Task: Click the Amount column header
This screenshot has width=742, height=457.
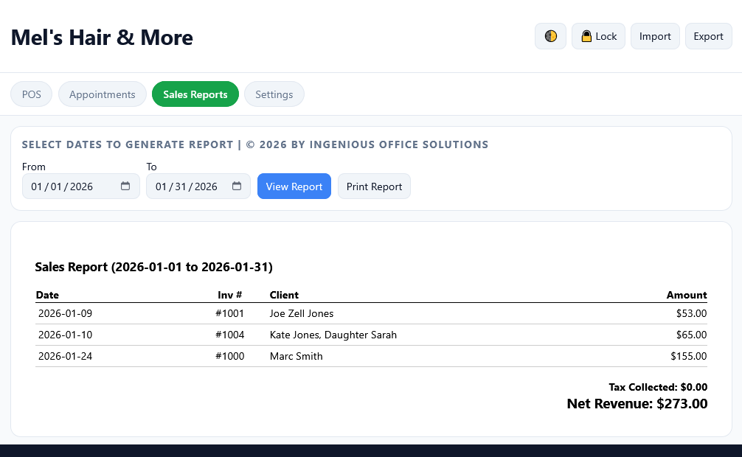Action: click(x=687, y=295)
